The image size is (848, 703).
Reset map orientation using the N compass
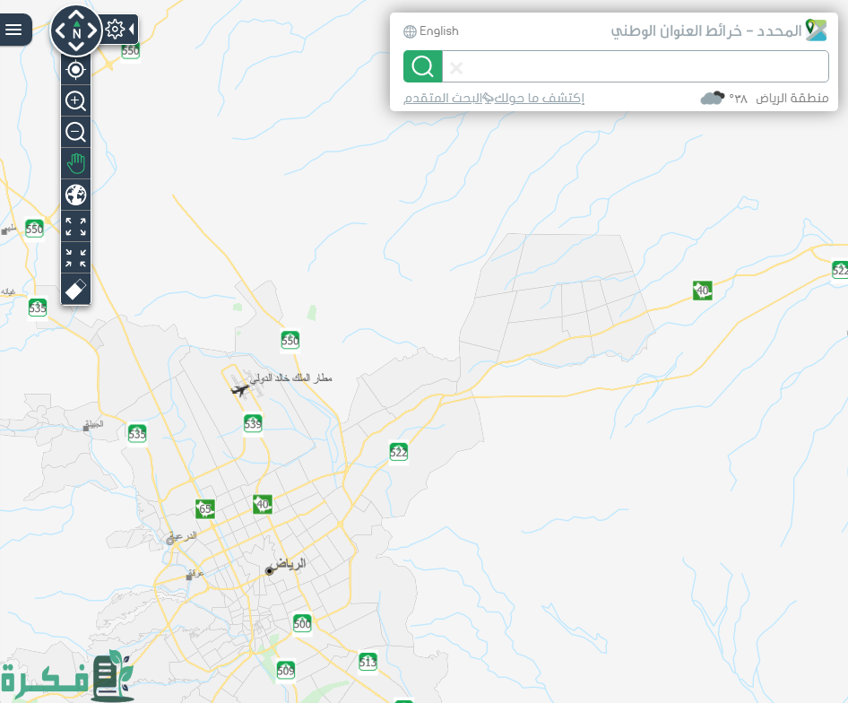[76, 31]
